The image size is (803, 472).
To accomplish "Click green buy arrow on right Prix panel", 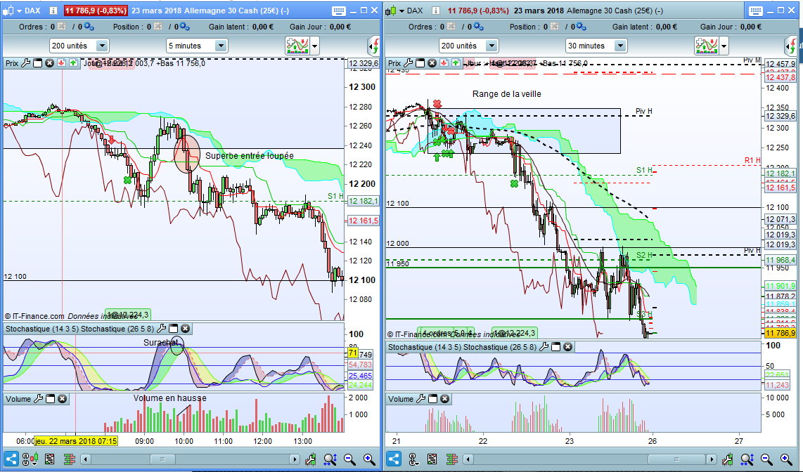I will coord(456,63).
